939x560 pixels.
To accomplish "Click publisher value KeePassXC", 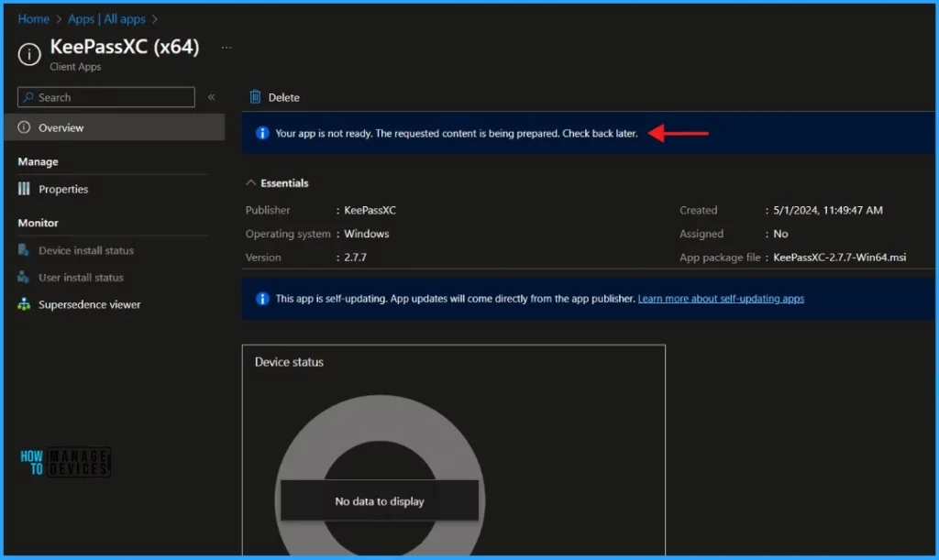I will 370,210.
